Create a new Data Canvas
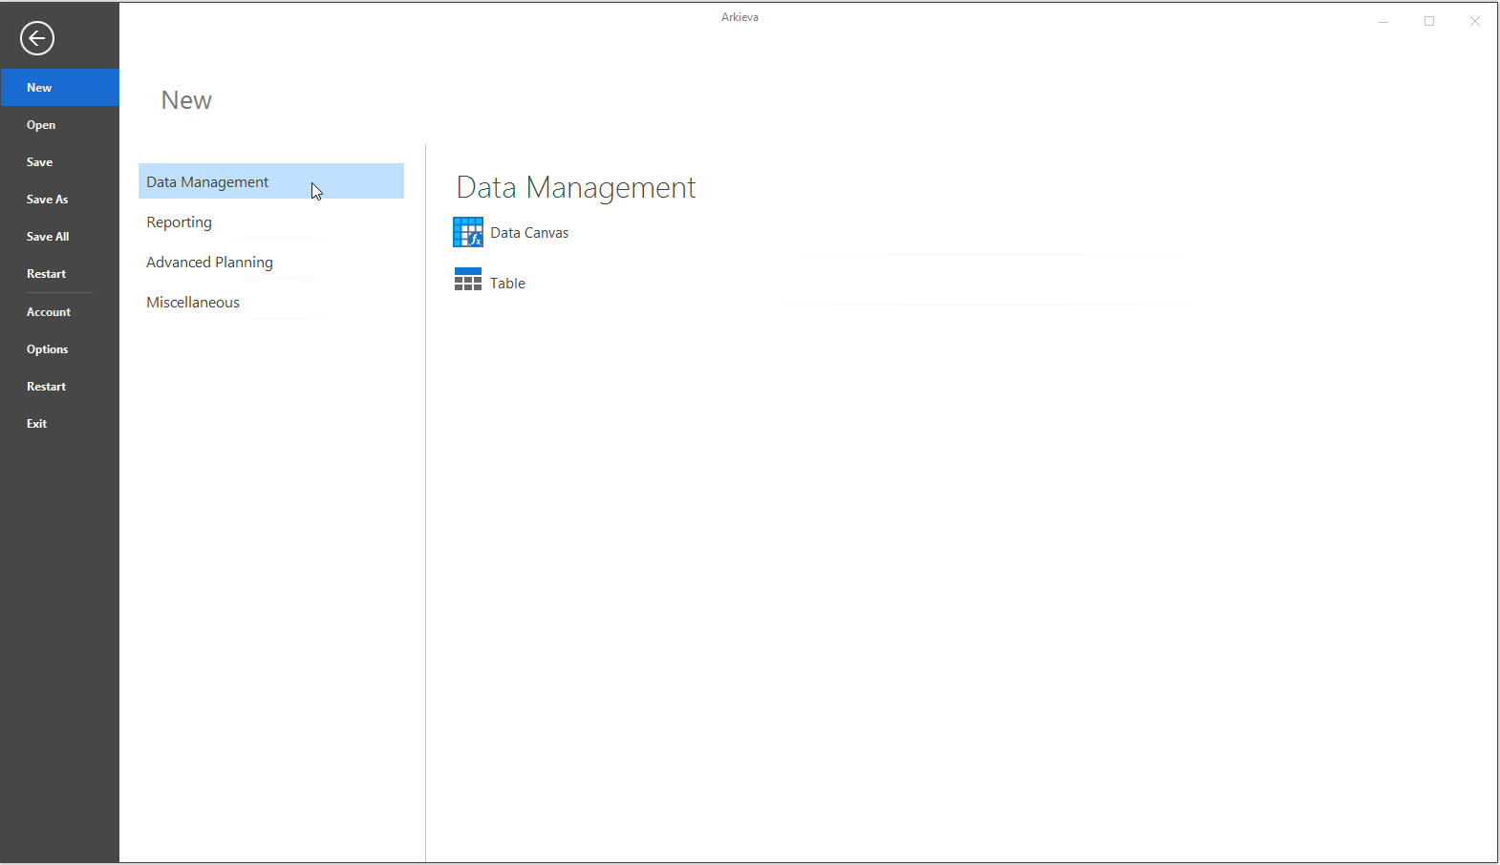The width and height of the screenshot is (1500, 865). [529, 233]
